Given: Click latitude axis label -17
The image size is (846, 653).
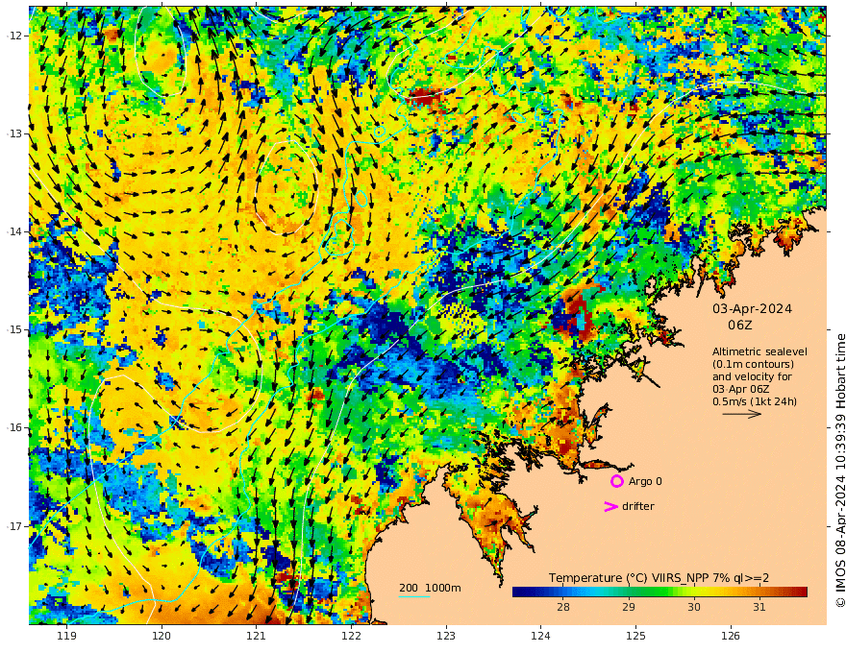Looking at the screenshot, I should (12, 526).
